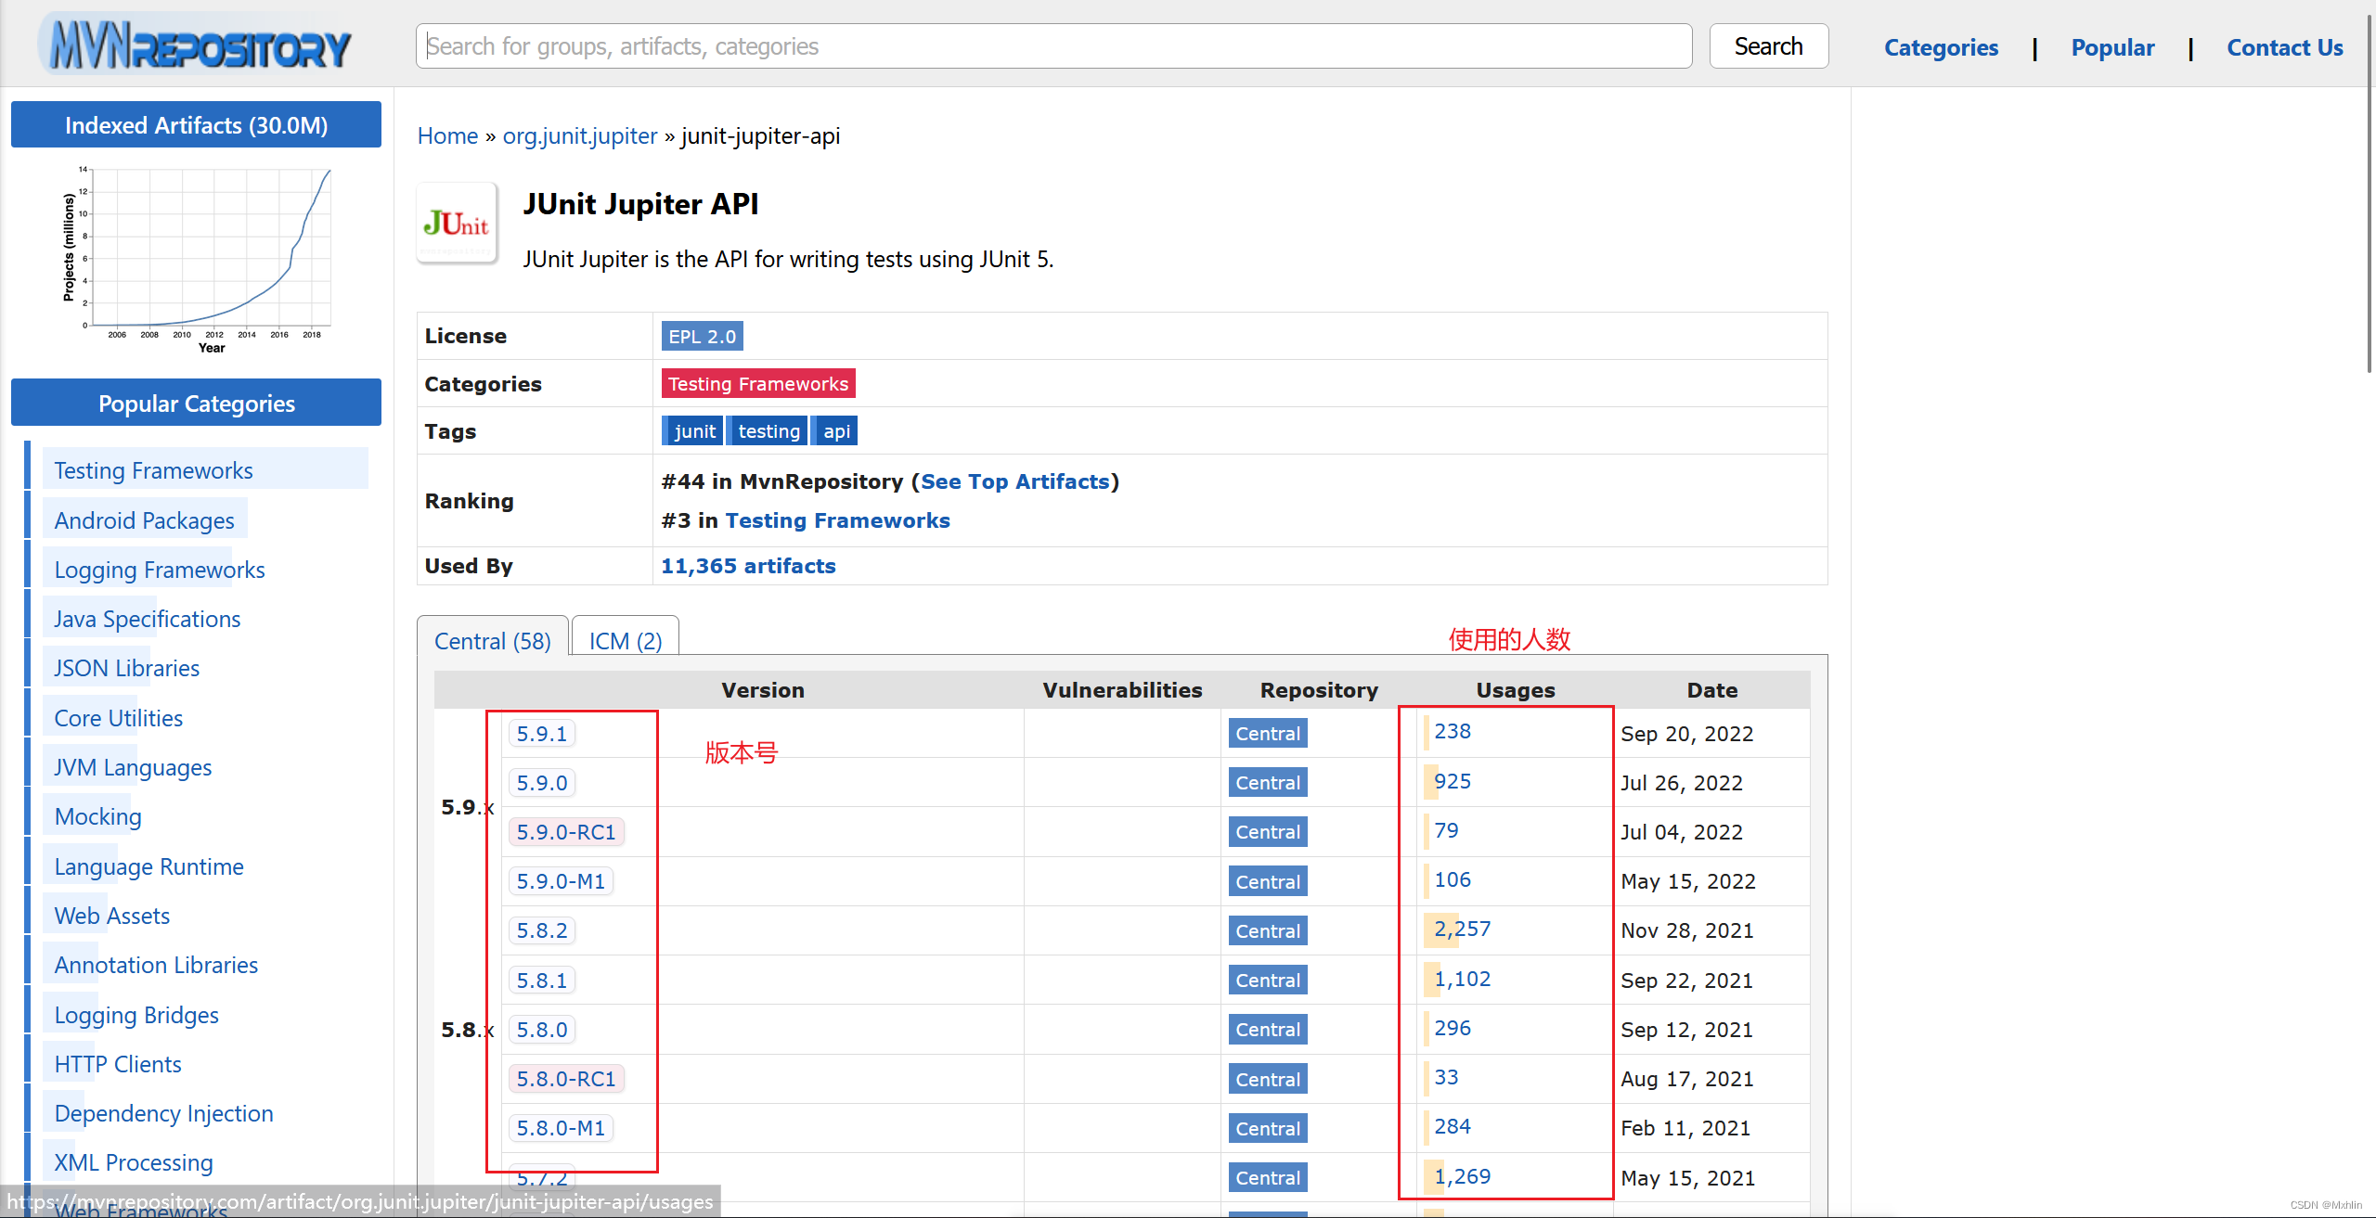Image resolution: width=2376 pixels, height=1218 pixels.
Task: Open Popular in the top navigation
Action: tap(2112, 47)
